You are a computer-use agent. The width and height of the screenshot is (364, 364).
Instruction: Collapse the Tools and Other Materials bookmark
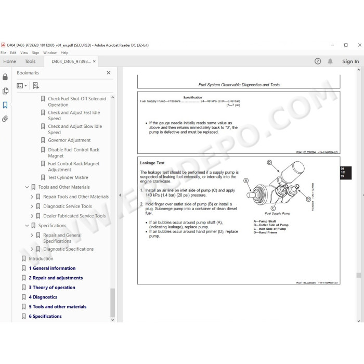pyautogui.click(x=27, y=187)
